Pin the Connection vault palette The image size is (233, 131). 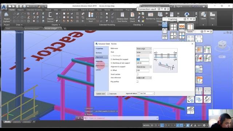point(162,9)
